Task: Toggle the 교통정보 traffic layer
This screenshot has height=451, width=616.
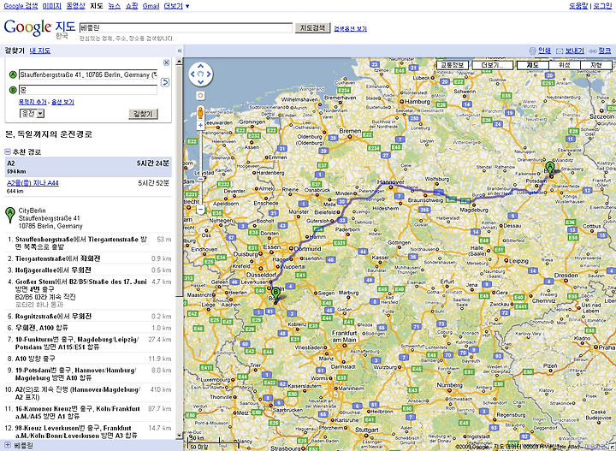Action: [x=452, y=65]
